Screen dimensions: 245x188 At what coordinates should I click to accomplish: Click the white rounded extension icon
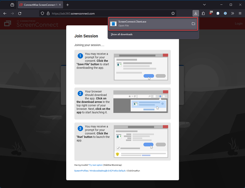(218, 13)
